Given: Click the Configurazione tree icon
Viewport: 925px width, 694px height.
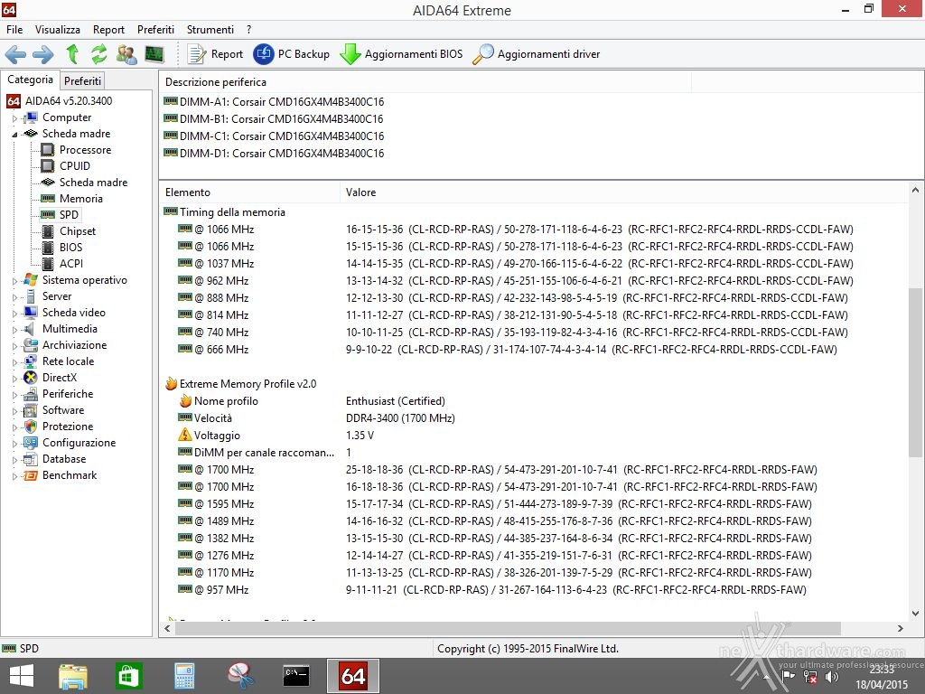Looking at the screenshot, I should point(30,443).
